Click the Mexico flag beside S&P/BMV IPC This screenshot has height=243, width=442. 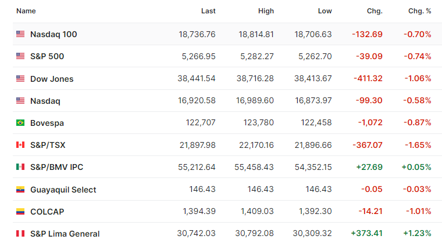(x=20, y=167)
